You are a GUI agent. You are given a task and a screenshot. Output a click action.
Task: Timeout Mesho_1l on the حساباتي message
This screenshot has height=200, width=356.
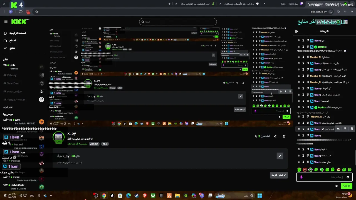coord(303,57)
